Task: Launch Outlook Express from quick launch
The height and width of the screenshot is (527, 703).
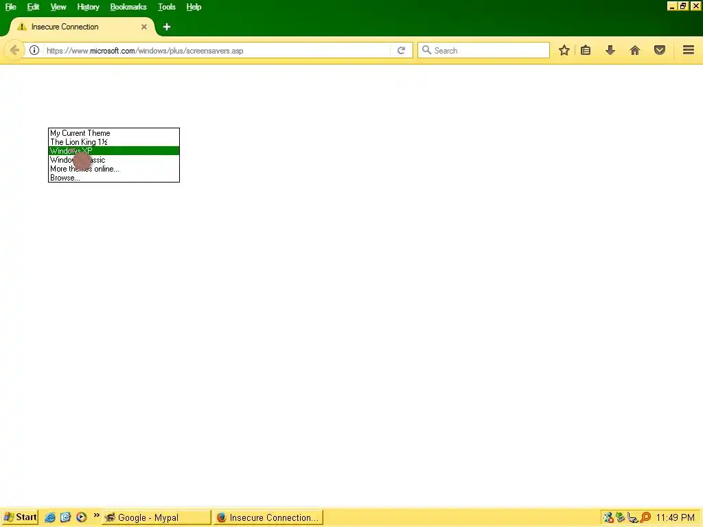Action: 65,517
